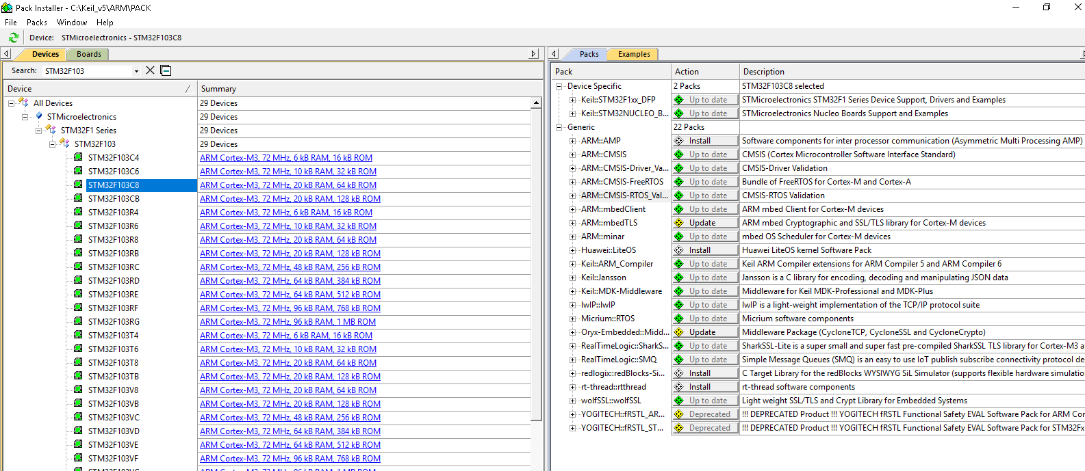Collapse the Generic packs group
This screenshot has height=471, width=1085.
pyautogui.click(x=559, y=127)
